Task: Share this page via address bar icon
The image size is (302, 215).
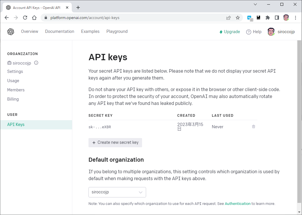Action: 229,18
